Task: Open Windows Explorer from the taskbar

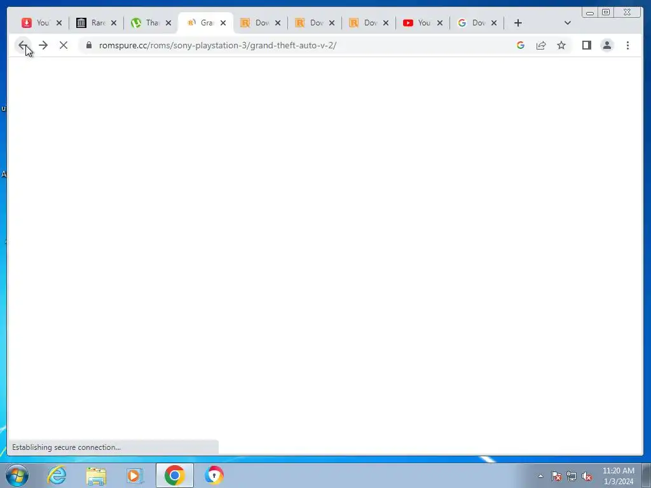Action: click(x=96, y=475)
